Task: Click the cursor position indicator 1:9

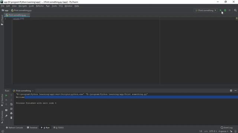Action: coord(201,132)
